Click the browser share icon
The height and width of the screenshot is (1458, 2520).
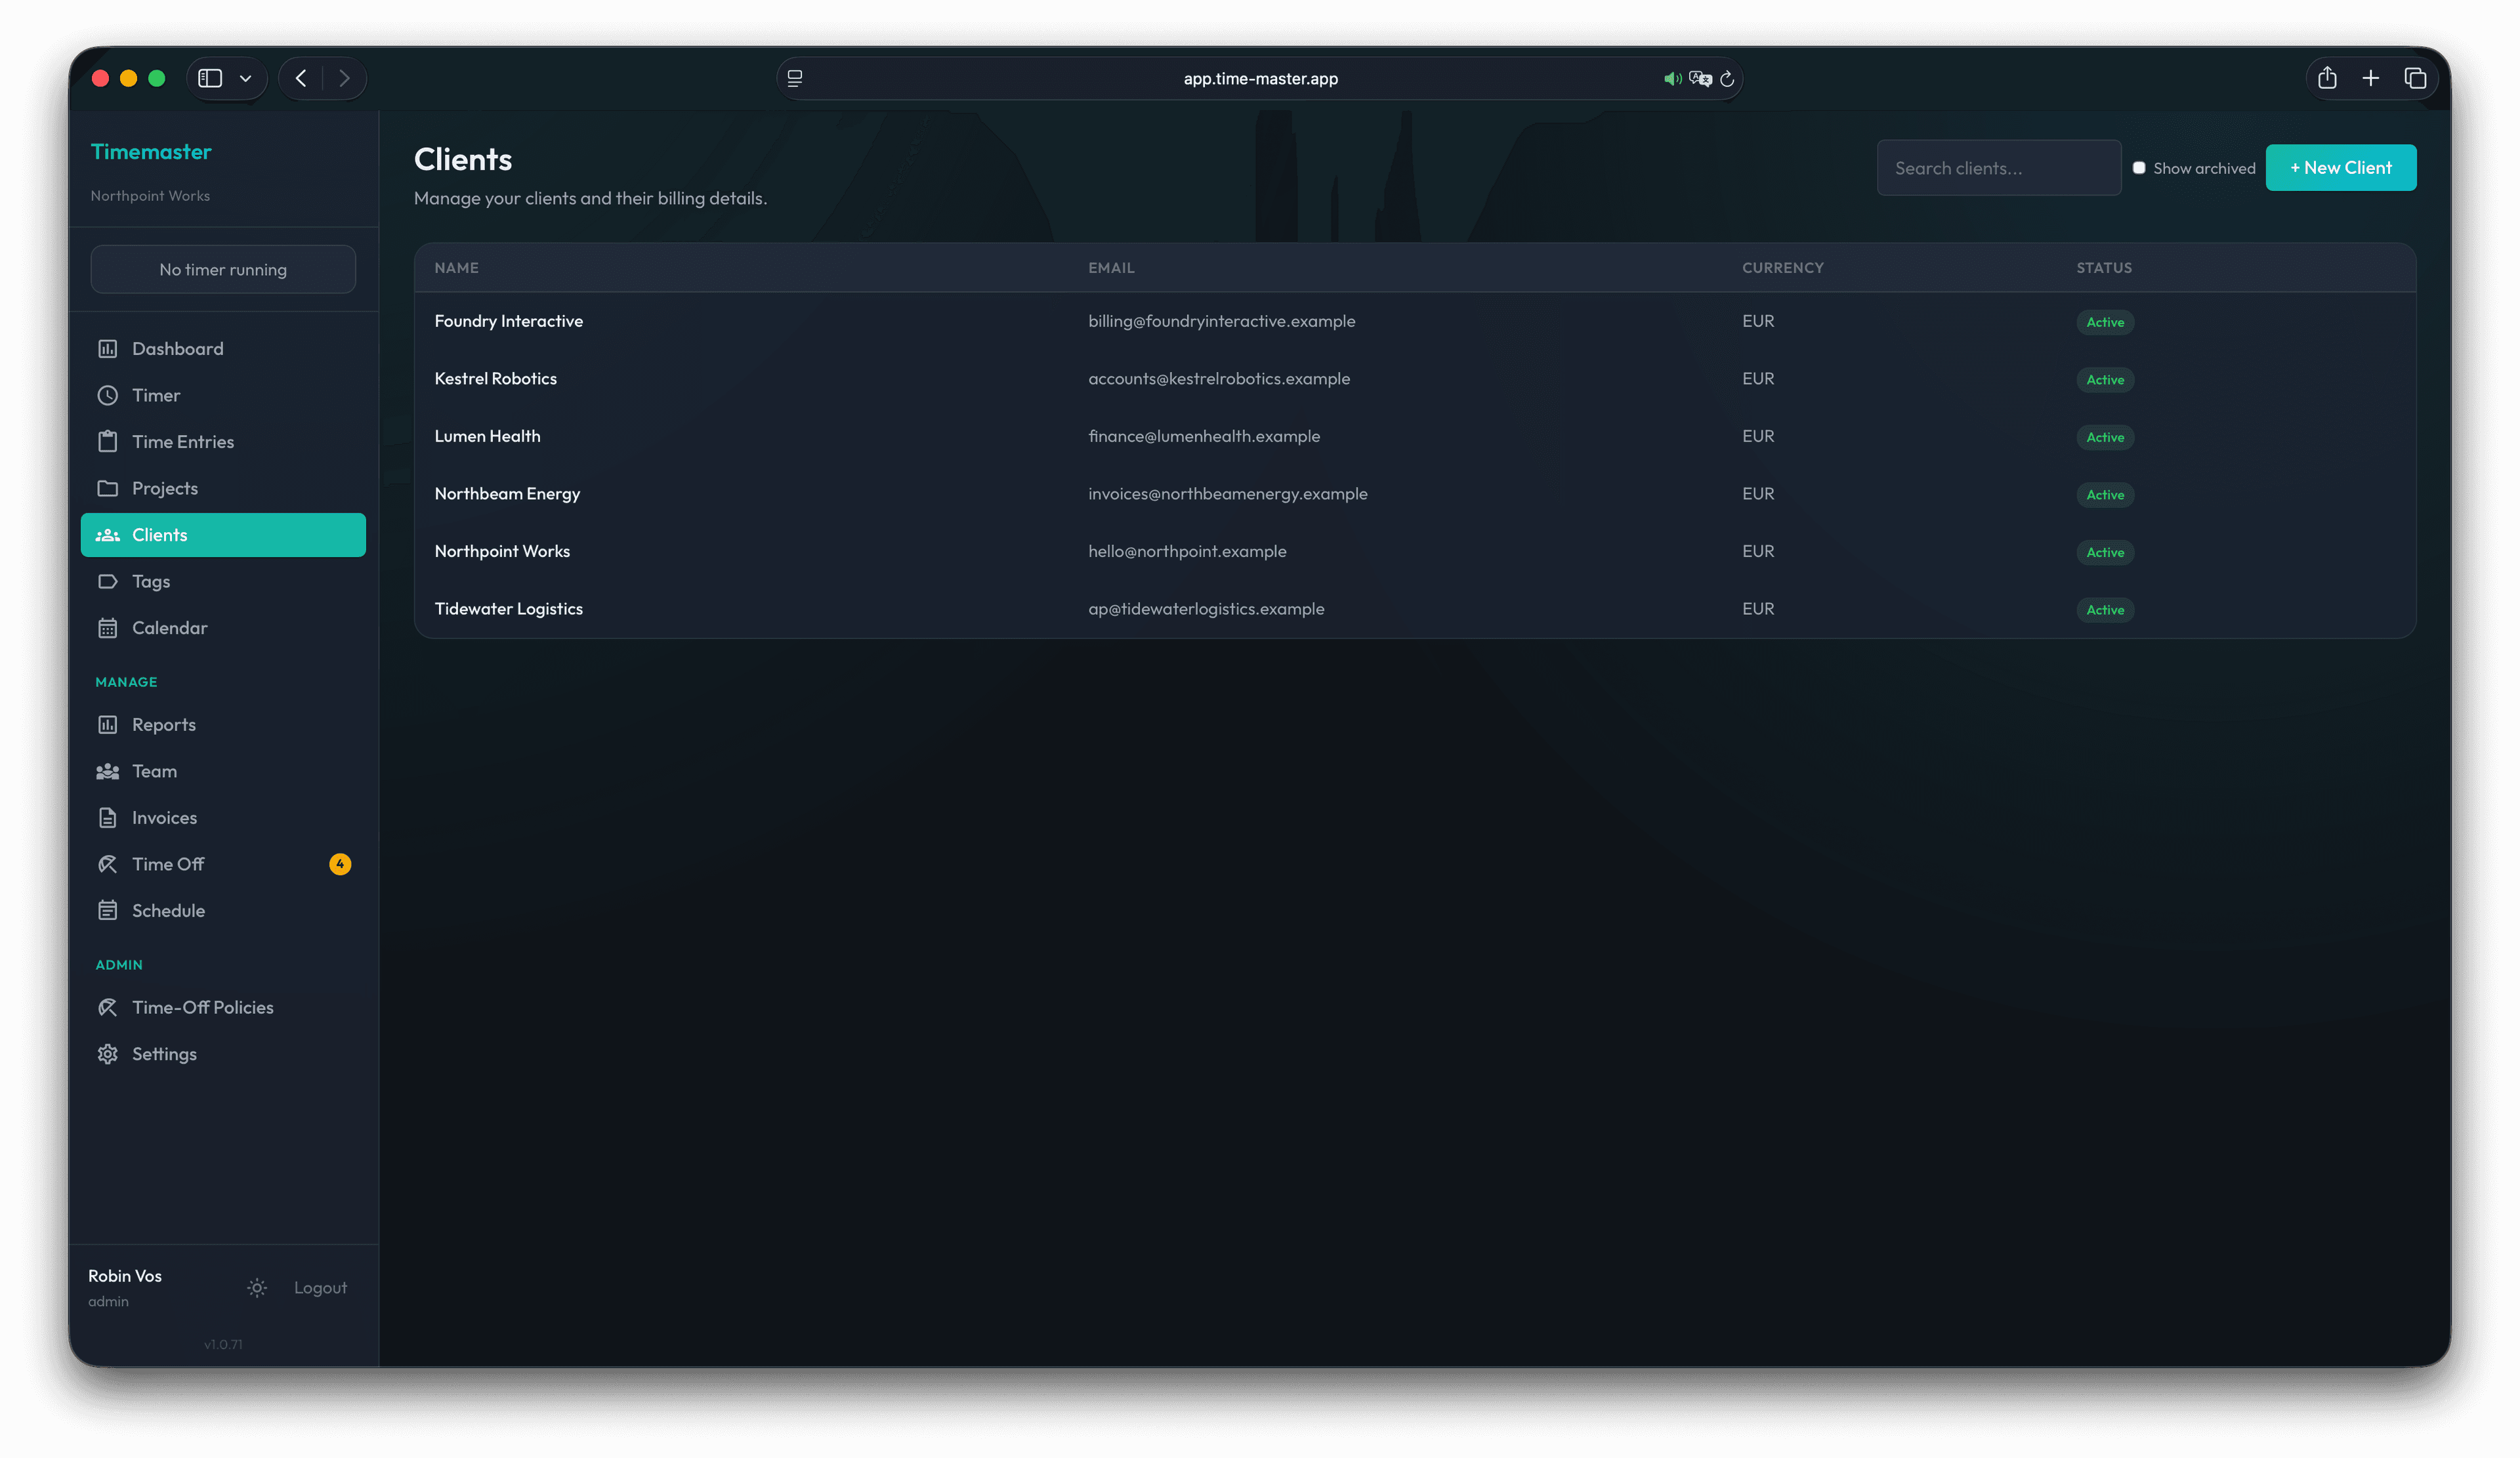2327,78
